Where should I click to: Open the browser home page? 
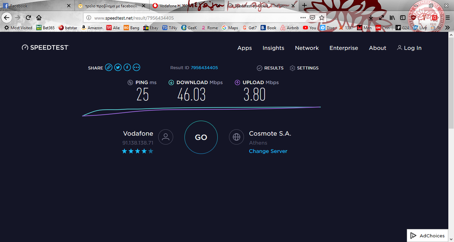point(39,18)
